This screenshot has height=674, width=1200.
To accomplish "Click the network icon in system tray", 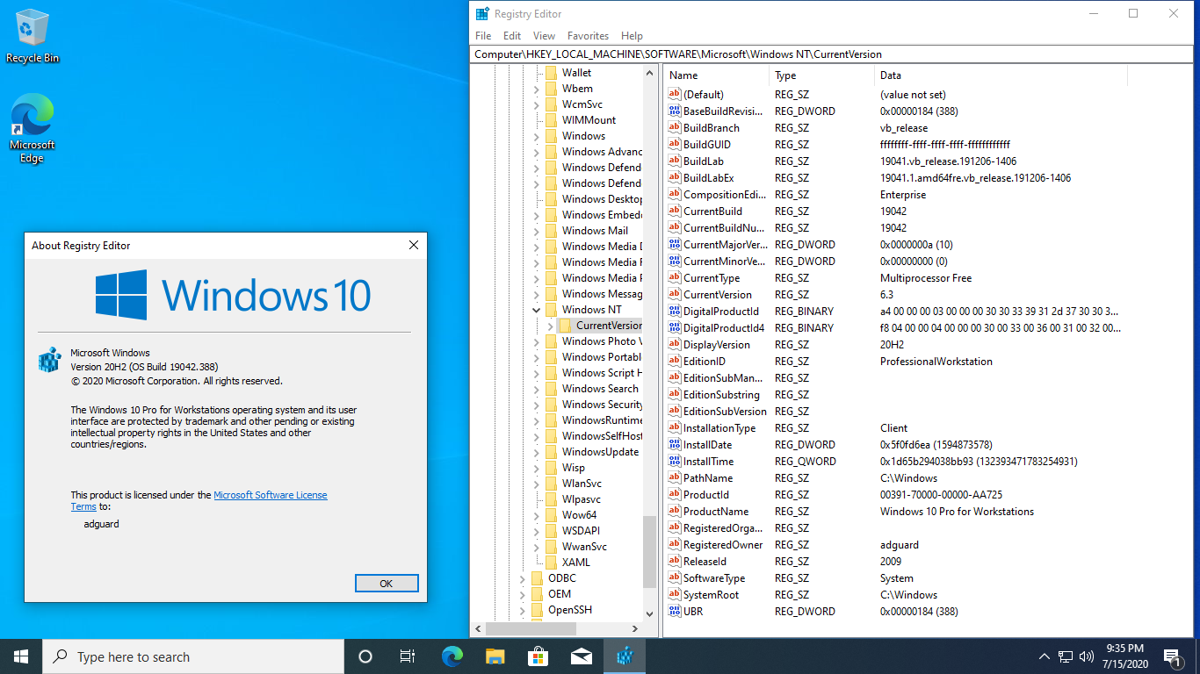I will (x=1066, y=656).
